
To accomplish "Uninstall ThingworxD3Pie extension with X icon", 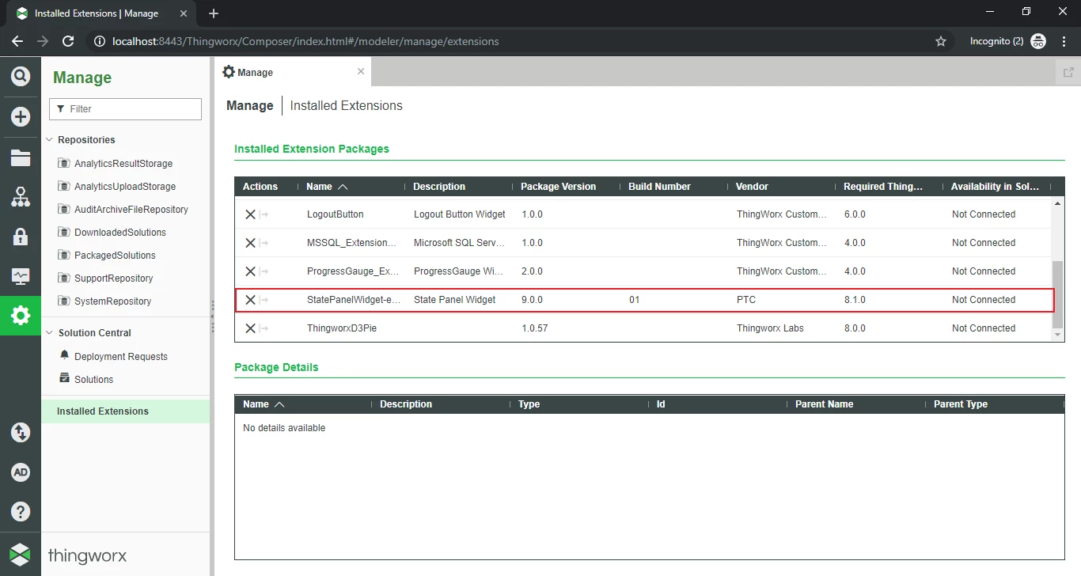I will (250, 328).
